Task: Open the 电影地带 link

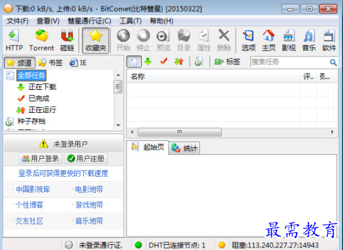Action: [89, 189]
